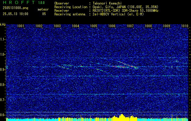Screen dimensions: 191x121
Task: Click the 0.8 kHz frequency label
Action: pos(3,85)
